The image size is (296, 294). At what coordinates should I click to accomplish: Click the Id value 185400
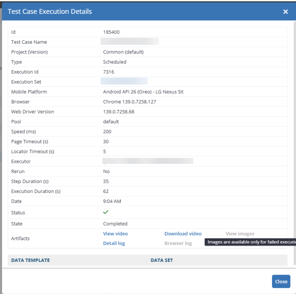coord(111,32)
